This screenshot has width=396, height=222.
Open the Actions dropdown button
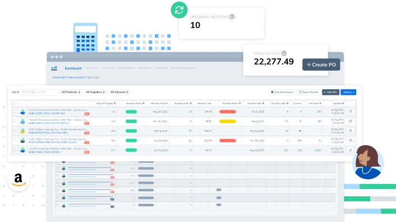348,92
